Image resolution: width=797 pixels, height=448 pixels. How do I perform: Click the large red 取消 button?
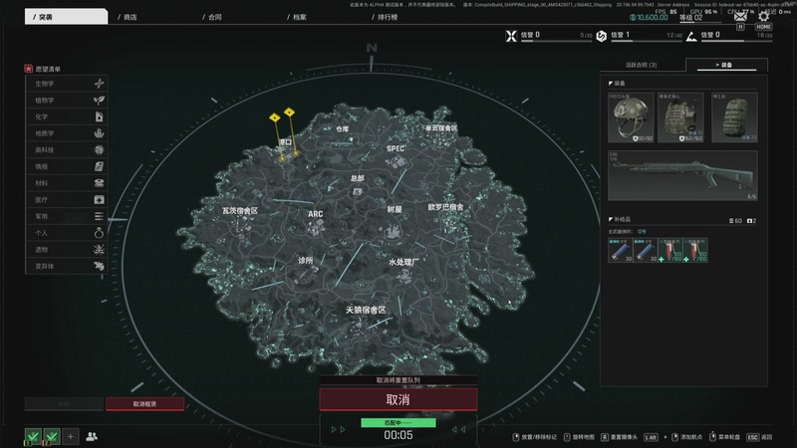(x=398, y=399)
